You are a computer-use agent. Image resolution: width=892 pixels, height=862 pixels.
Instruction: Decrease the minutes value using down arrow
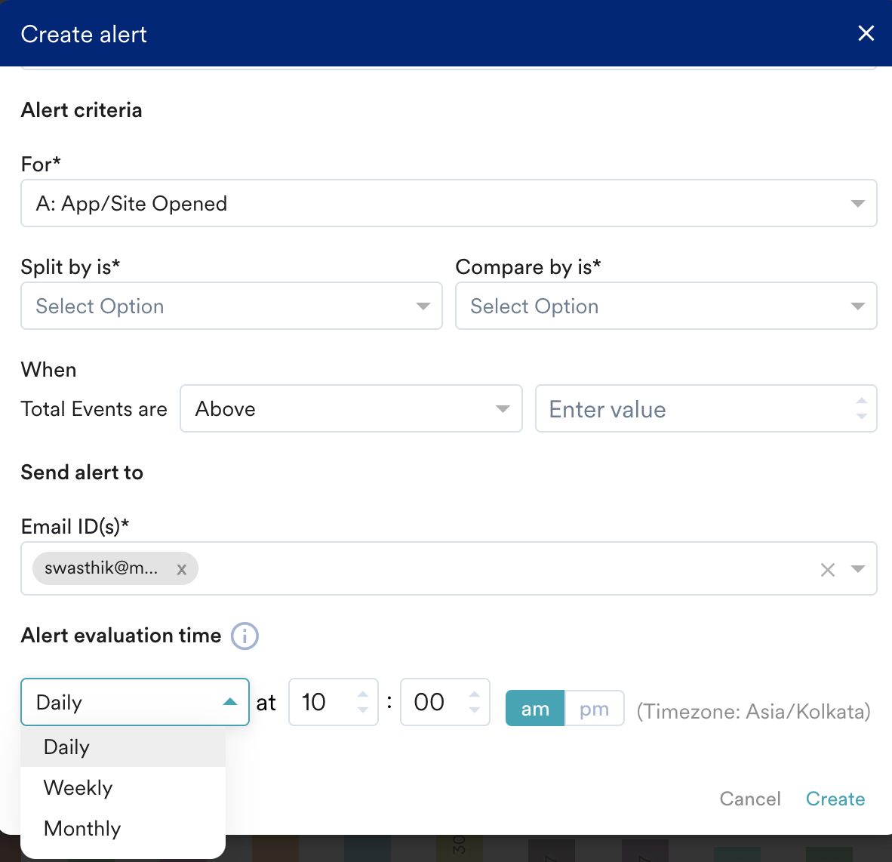474,710
